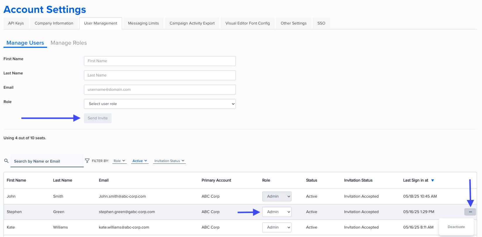Click the 05/16/25 1:29 PM sign-in time
Viewport: 482px width, 237px height.
point(419,212)
